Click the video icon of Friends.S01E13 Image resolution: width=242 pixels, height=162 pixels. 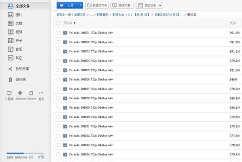coord(65,145)
